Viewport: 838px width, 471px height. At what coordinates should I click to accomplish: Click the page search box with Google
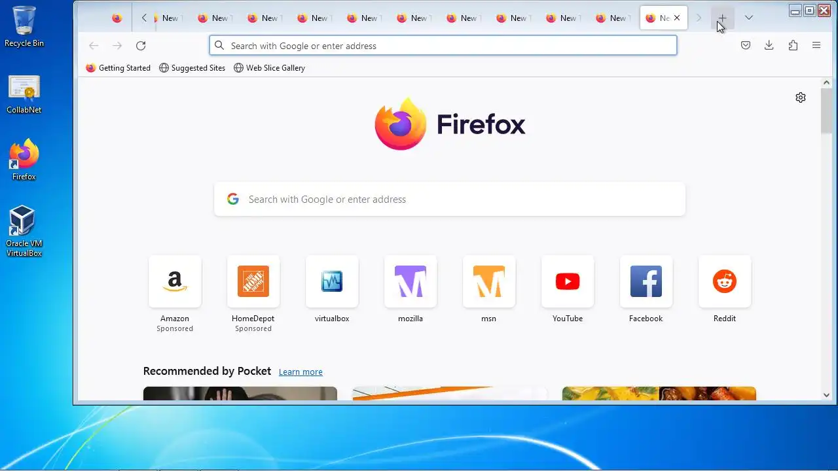450,199
